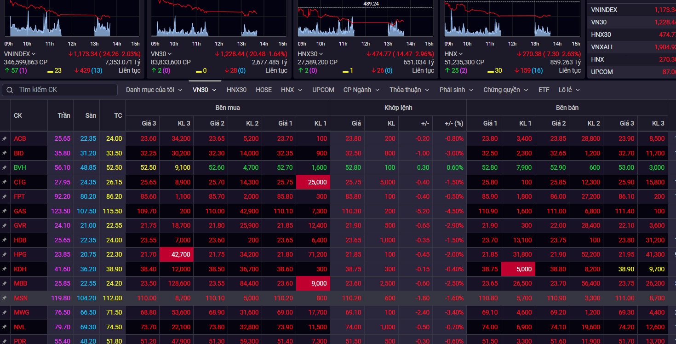Expand the Danh mục của tôi dropdown
This screenshot has height=344, width=676.
coord(154,90)
